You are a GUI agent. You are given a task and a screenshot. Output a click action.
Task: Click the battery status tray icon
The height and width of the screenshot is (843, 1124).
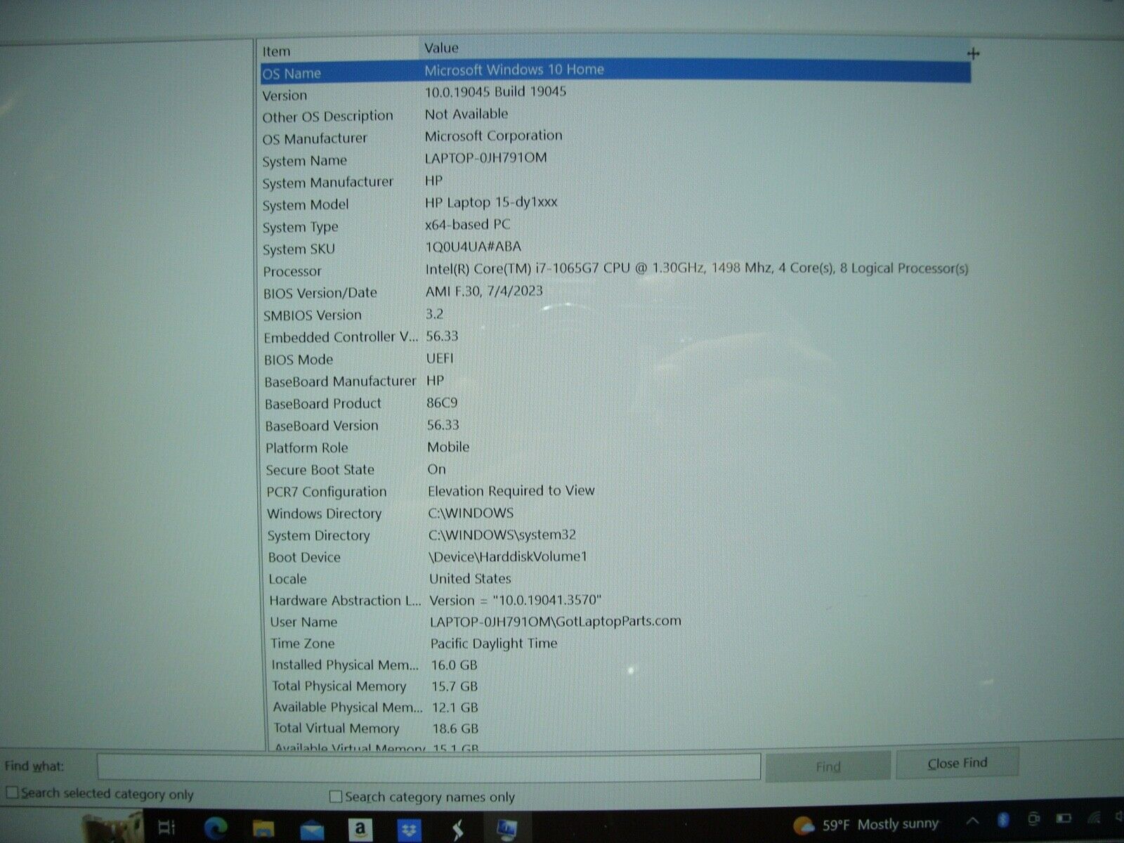click(1064, 818)
